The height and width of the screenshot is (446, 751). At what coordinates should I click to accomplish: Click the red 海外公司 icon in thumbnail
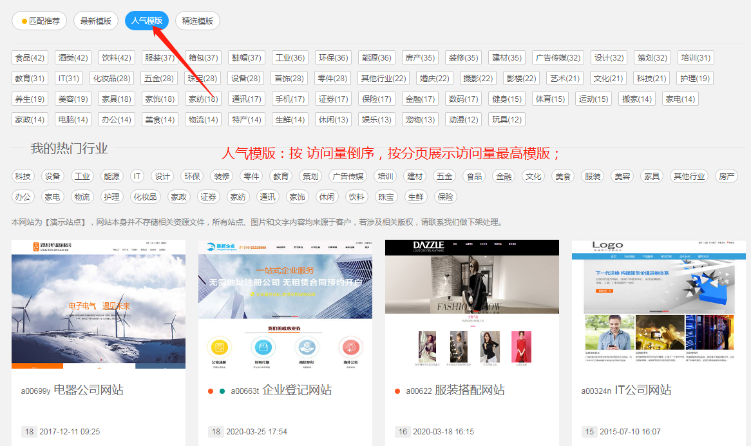tap(351, 347)
